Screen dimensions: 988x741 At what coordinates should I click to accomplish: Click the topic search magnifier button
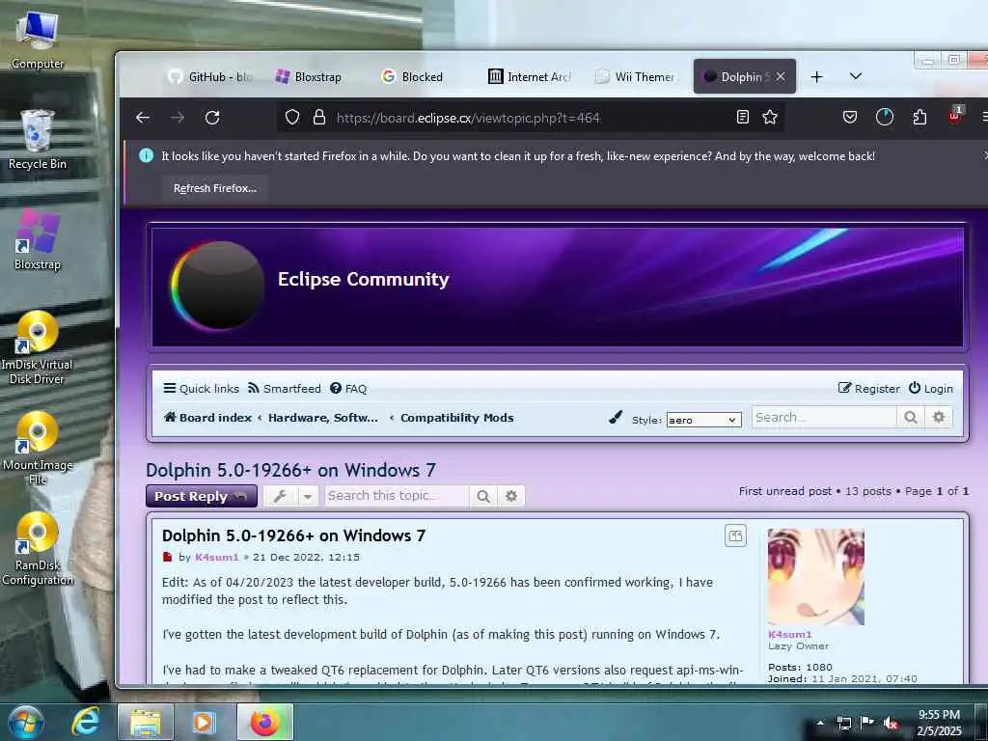click(x=483, y=496)
